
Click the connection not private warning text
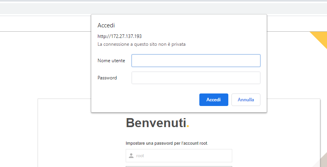click(142, 44)
